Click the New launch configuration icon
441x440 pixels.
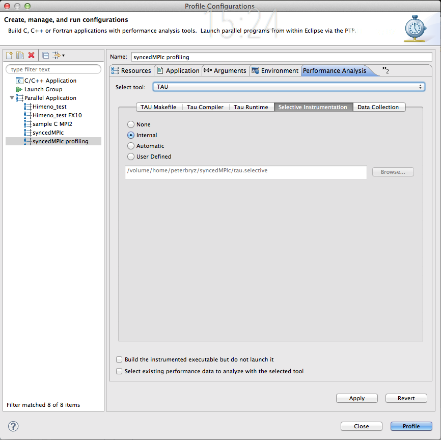click(9, 55)
